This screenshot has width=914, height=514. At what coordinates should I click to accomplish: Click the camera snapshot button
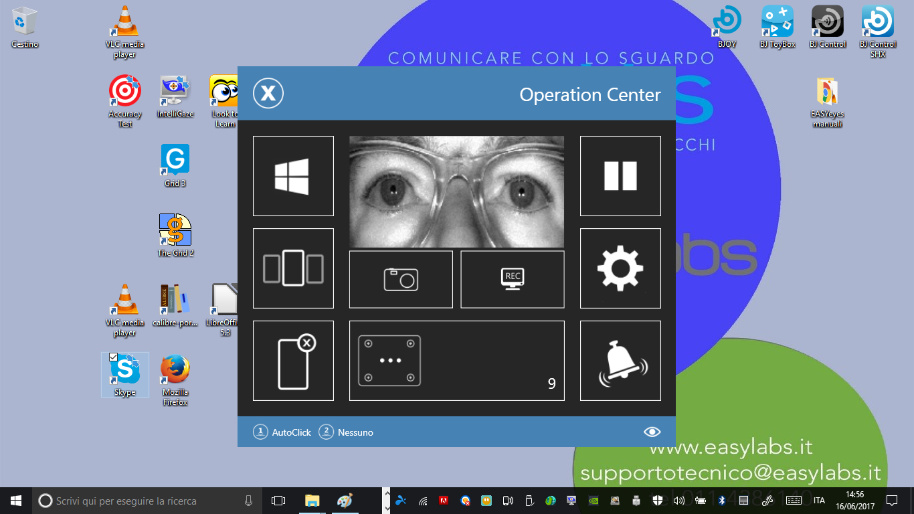401,279
